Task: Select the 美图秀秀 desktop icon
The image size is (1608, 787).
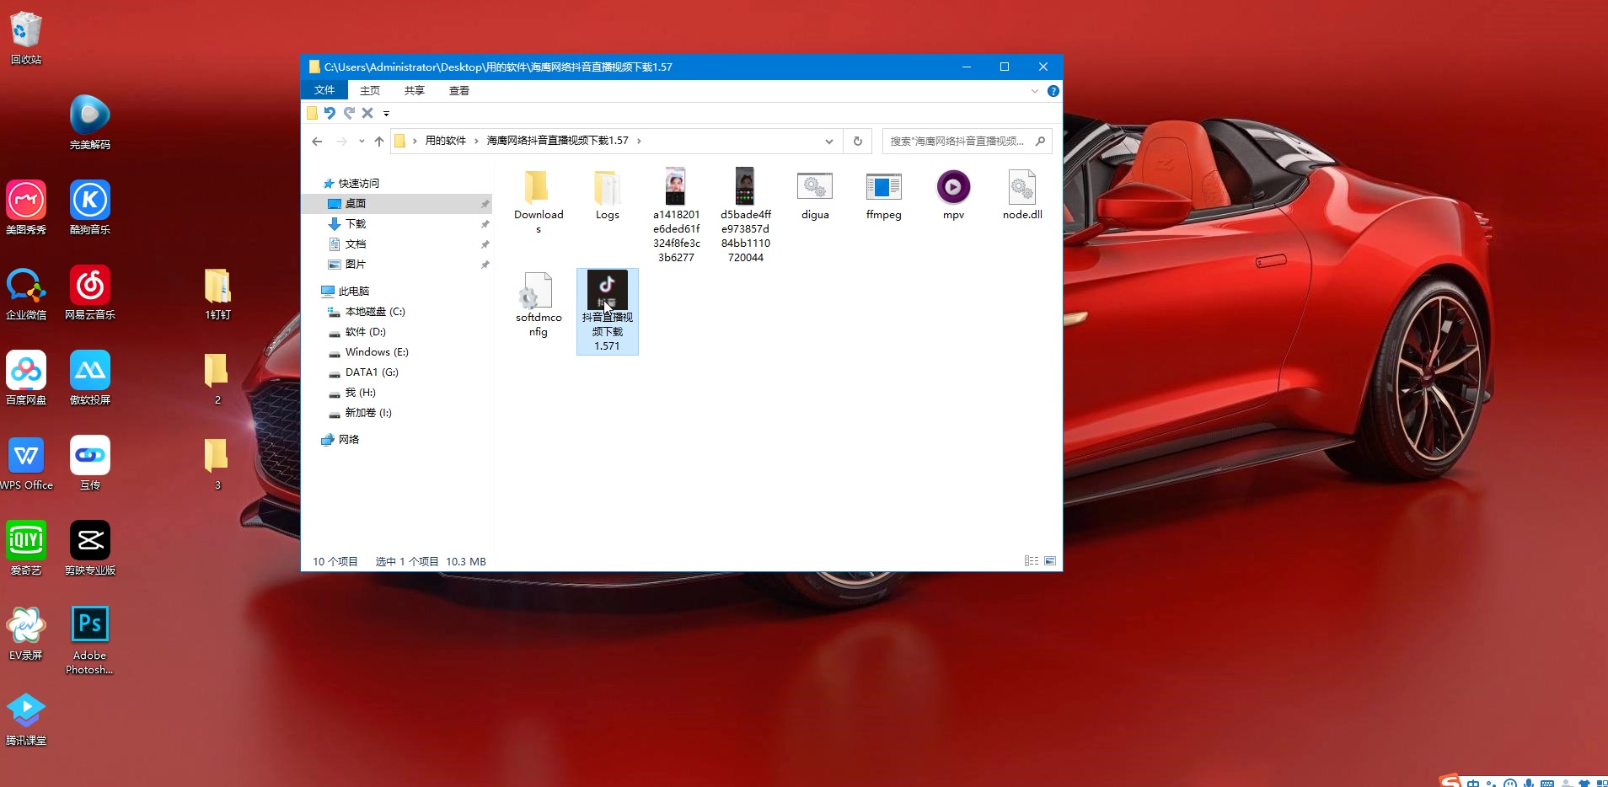Action: 26,208
